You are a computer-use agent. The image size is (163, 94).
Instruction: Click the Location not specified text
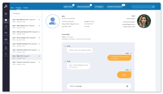68,18
